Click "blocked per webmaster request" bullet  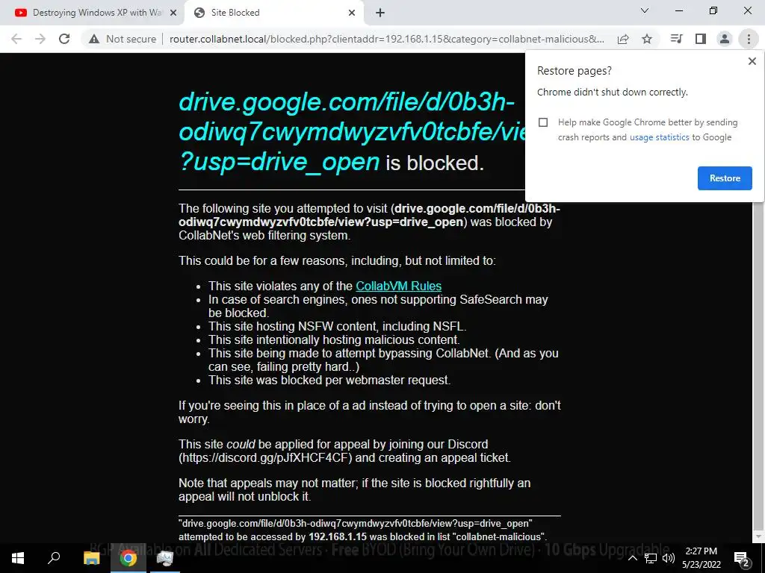[329, 380]
